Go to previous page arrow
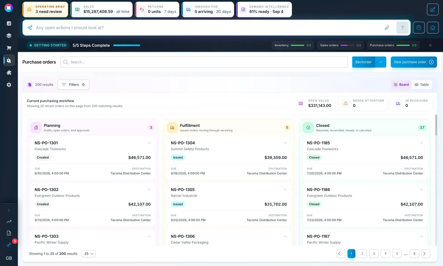Image resolution: width=443 pixels, height=266 pixels. tap(341, 253)
